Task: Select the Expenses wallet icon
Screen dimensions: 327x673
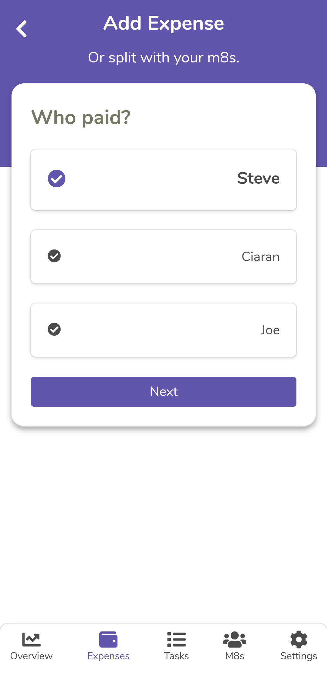Action: click(108, 639)
